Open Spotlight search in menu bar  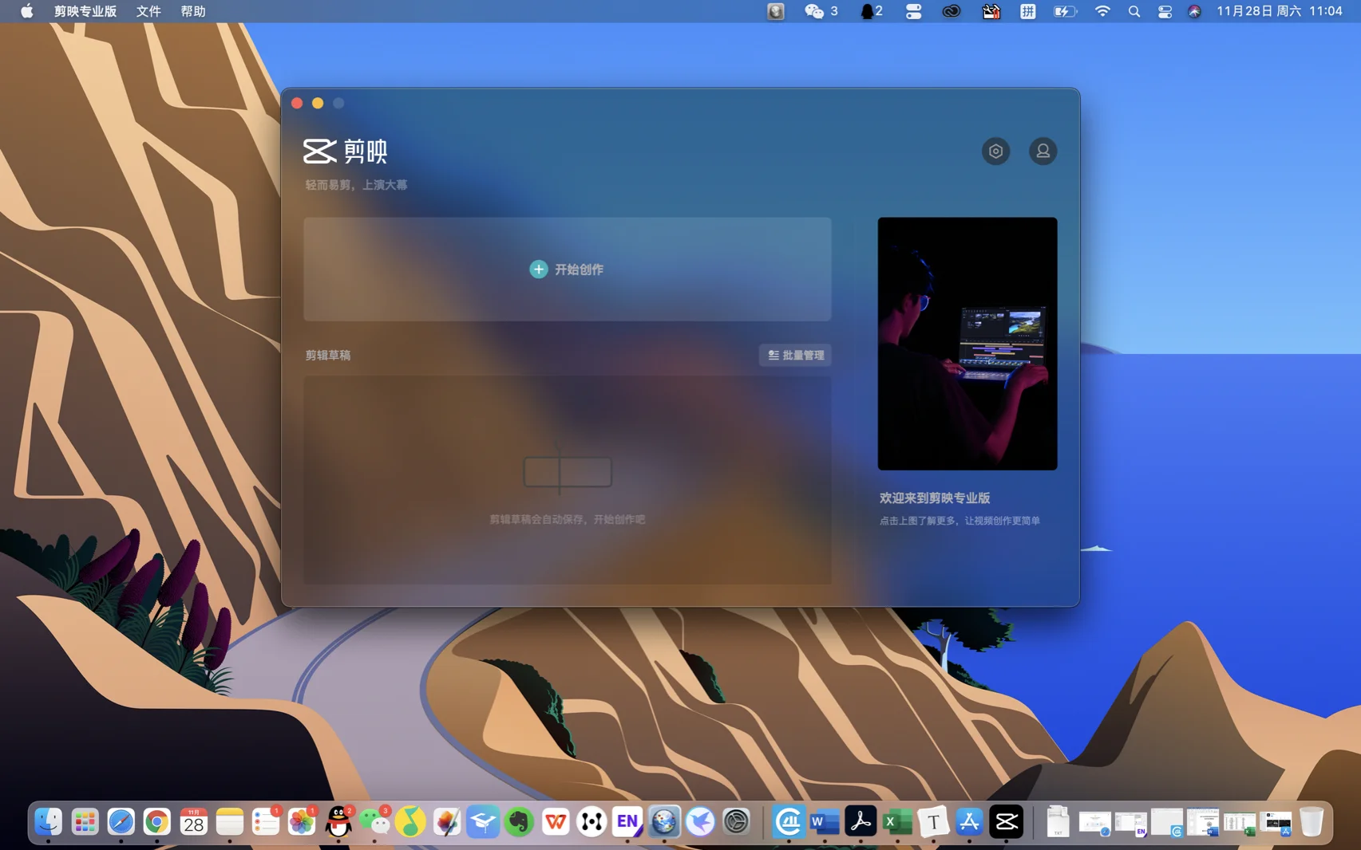click(x=1134, y=11)
